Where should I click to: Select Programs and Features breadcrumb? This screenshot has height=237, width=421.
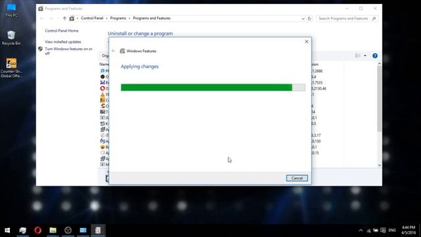[x=152, y=18]
